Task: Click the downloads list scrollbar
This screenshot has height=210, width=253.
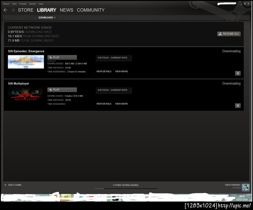Action: 246,102
